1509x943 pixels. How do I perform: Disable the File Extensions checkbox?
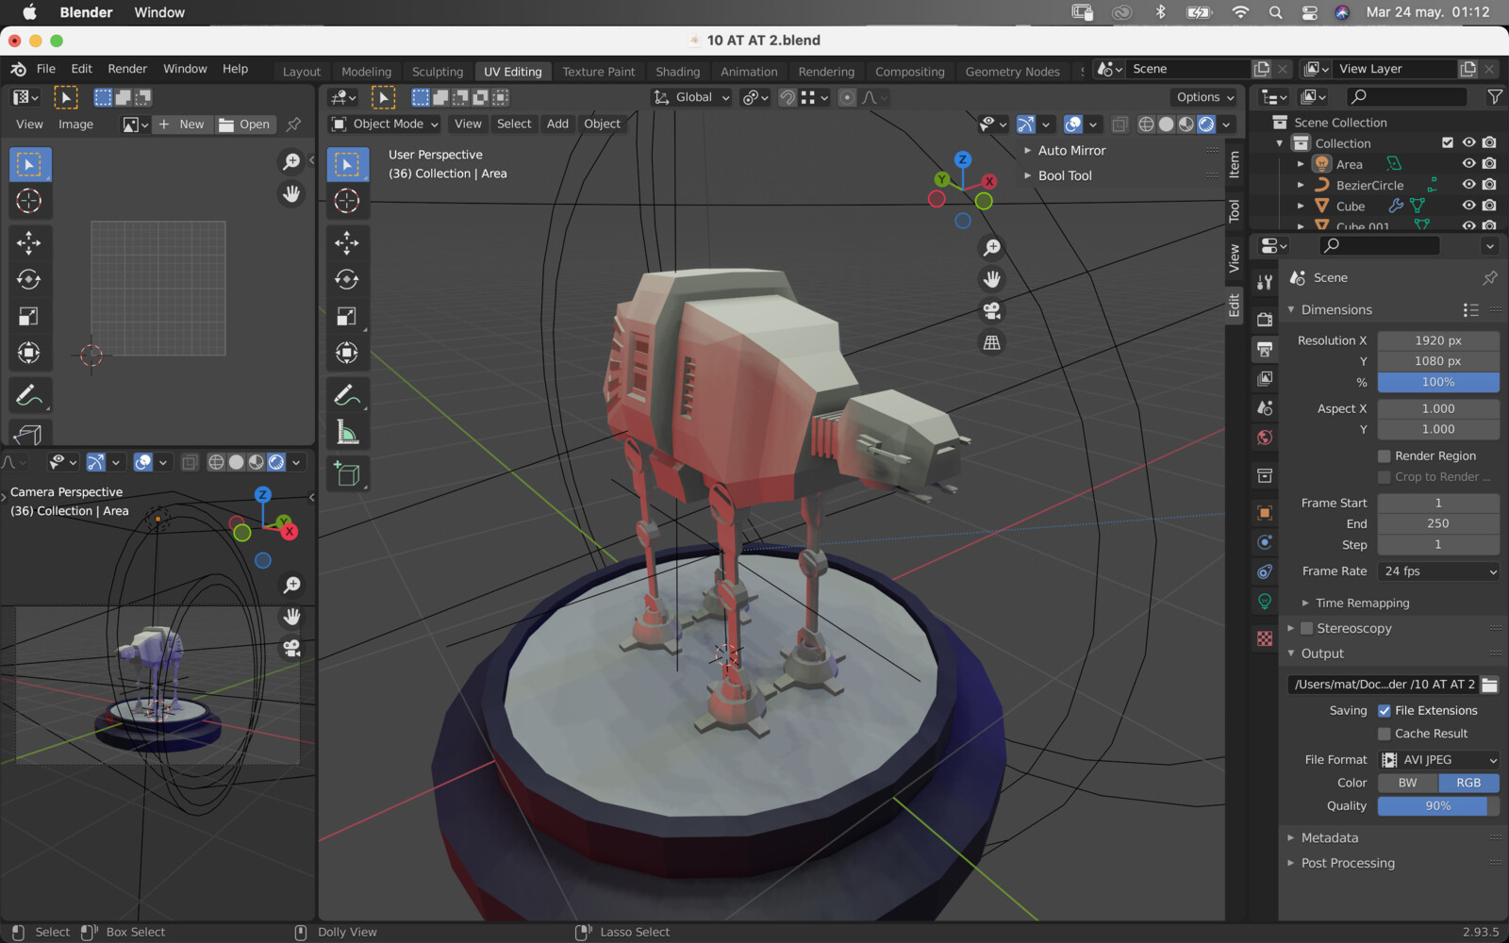[x=1385, y=711]
